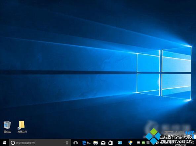
Task: Open Task View on the taskbar
Action: click(75, 143)
